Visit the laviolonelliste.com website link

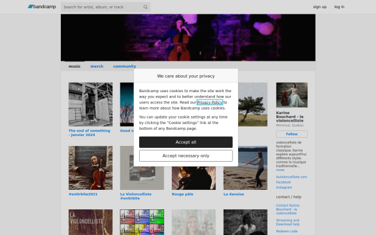291,177
